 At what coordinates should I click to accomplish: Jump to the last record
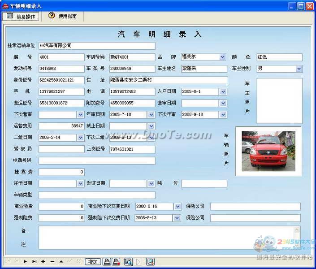click(x=35, y=261)
